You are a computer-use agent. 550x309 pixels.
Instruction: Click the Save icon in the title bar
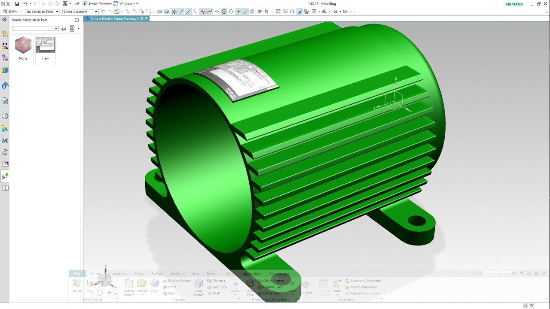tap(17, 4)
